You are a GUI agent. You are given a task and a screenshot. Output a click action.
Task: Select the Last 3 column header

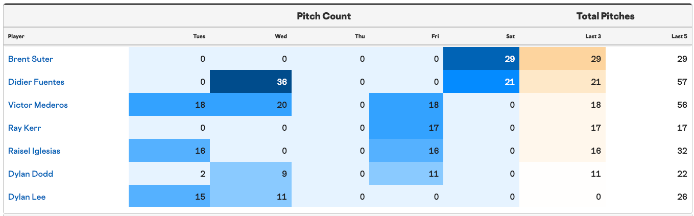593,36
